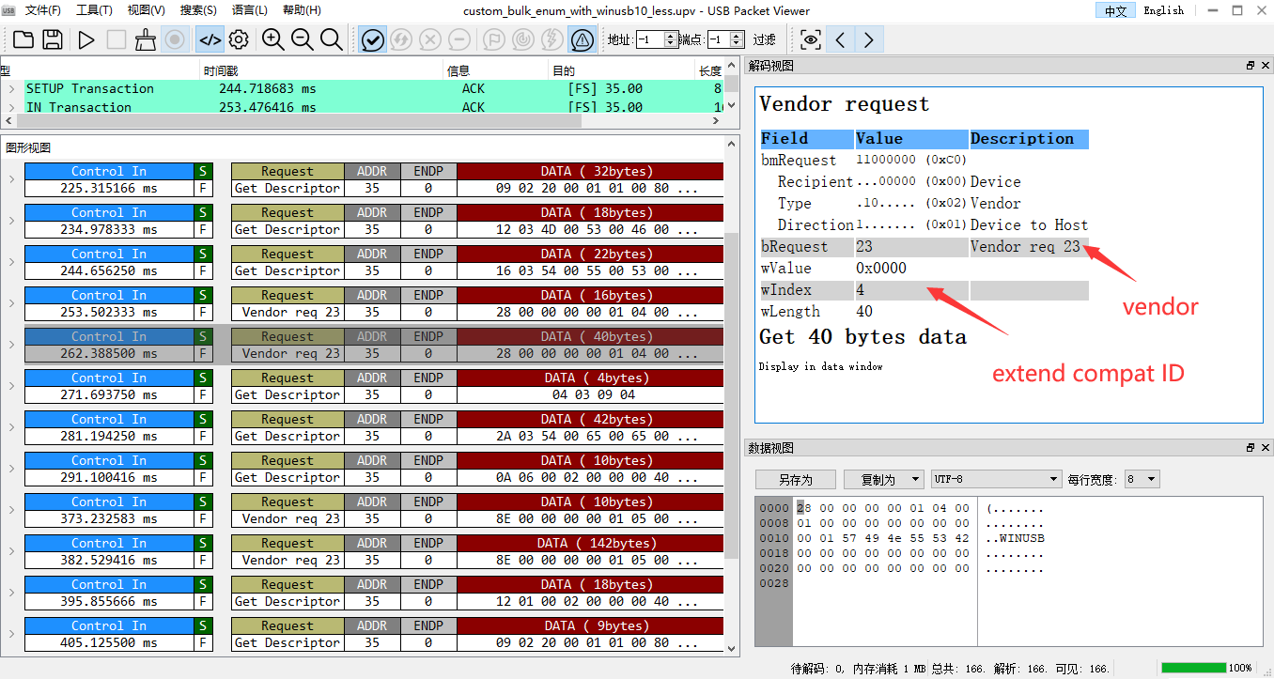Open the 文件(F) menu
Image resolution: width=1274 pixels, height=679 pixels.
[42, 10]
